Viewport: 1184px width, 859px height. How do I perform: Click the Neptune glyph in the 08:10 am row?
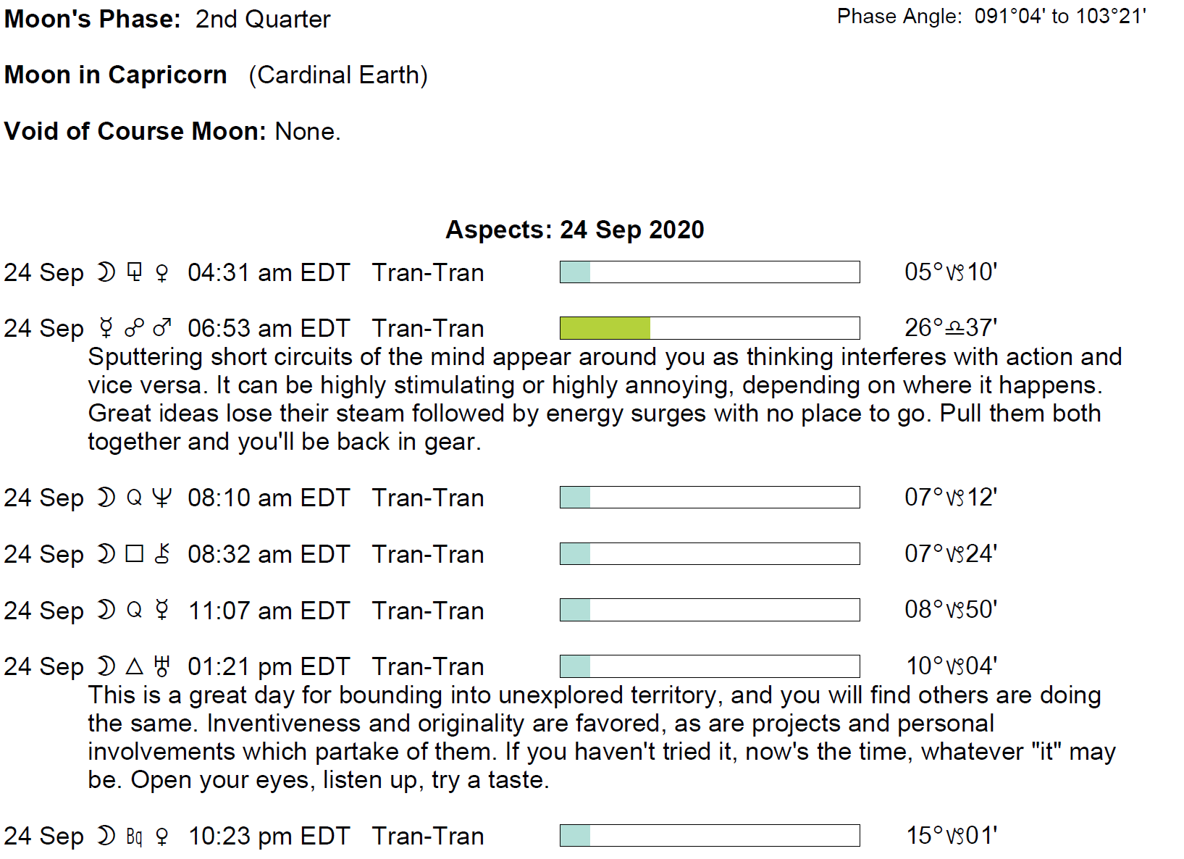(x=162, y=498)
